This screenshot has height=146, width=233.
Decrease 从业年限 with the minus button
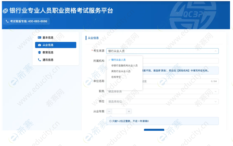click(109, 111)
